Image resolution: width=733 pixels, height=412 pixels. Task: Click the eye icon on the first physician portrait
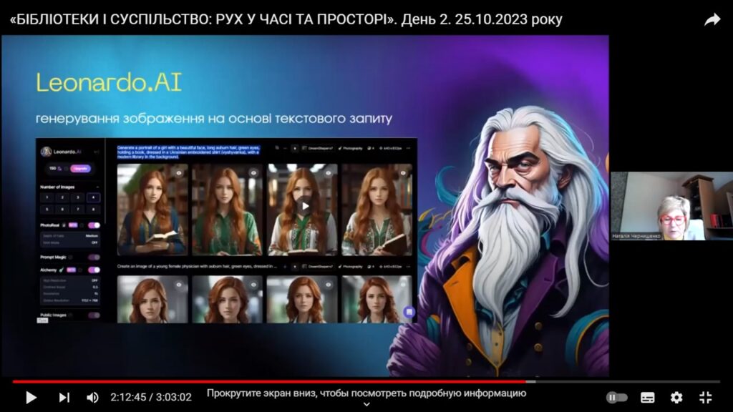click(x=179, y=285)
